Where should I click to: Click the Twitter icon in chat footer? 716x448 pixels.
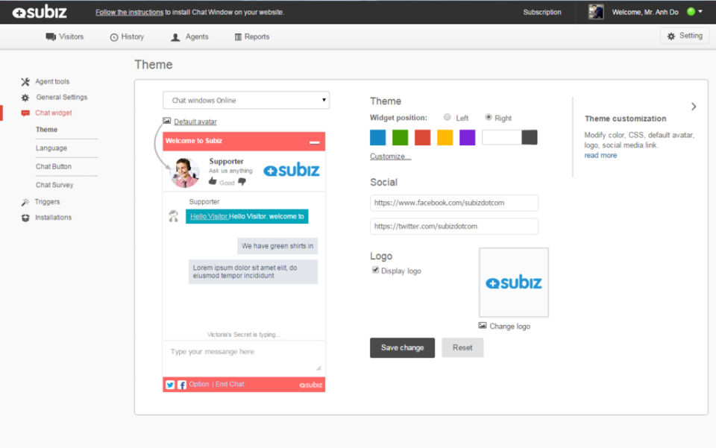point(170,385)
